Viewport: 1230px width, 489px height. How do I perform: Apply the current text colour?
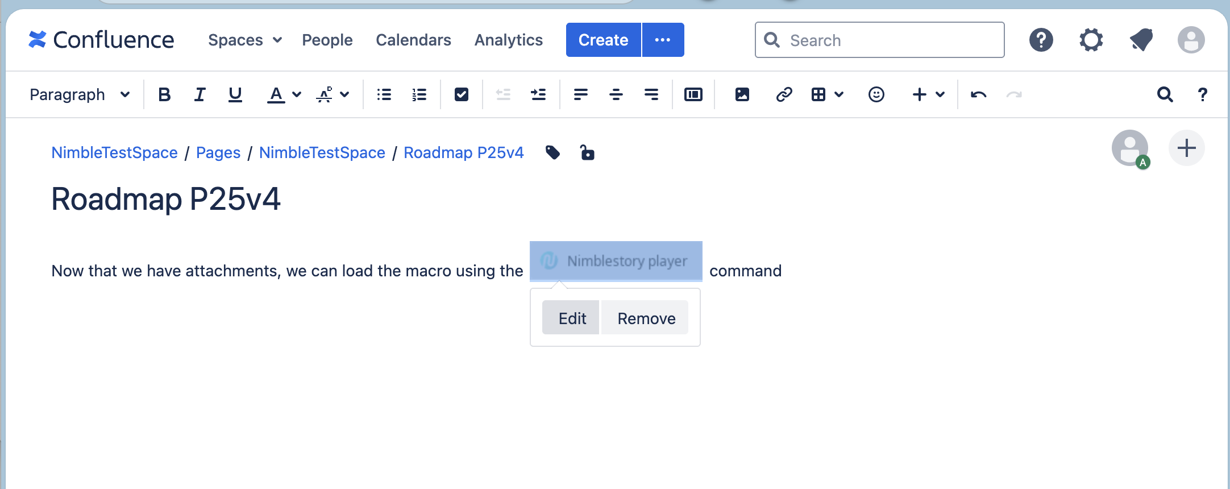click(276, 94)
